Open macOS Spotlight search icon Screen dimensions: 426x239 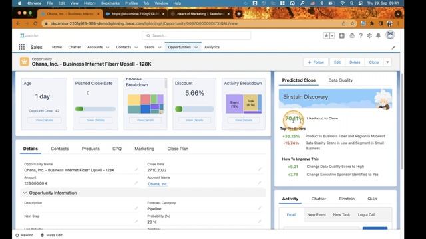coord(352,3)
